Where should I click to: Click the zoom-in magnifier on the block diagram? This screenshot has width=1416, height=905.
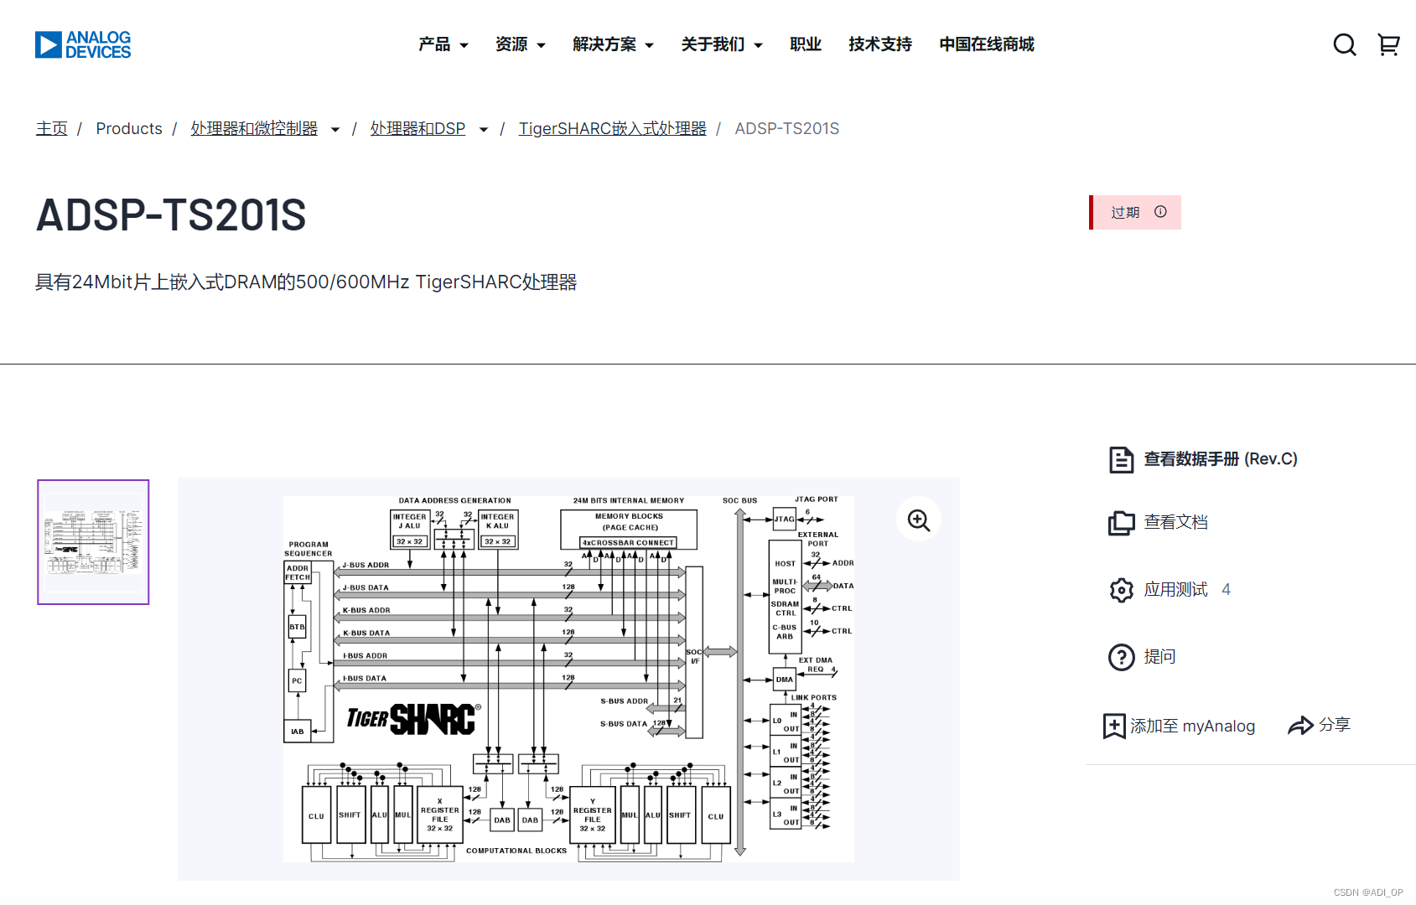click(918, 520)
